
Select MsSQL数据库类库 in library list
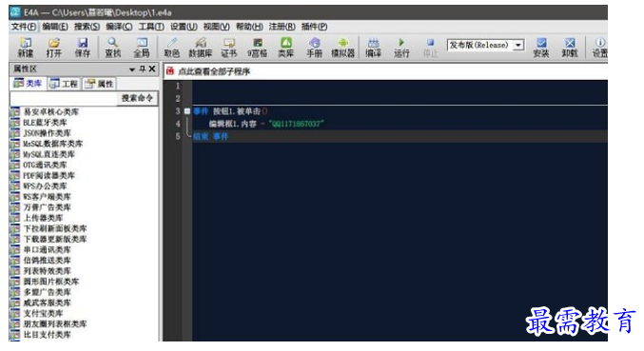point(53,144)
